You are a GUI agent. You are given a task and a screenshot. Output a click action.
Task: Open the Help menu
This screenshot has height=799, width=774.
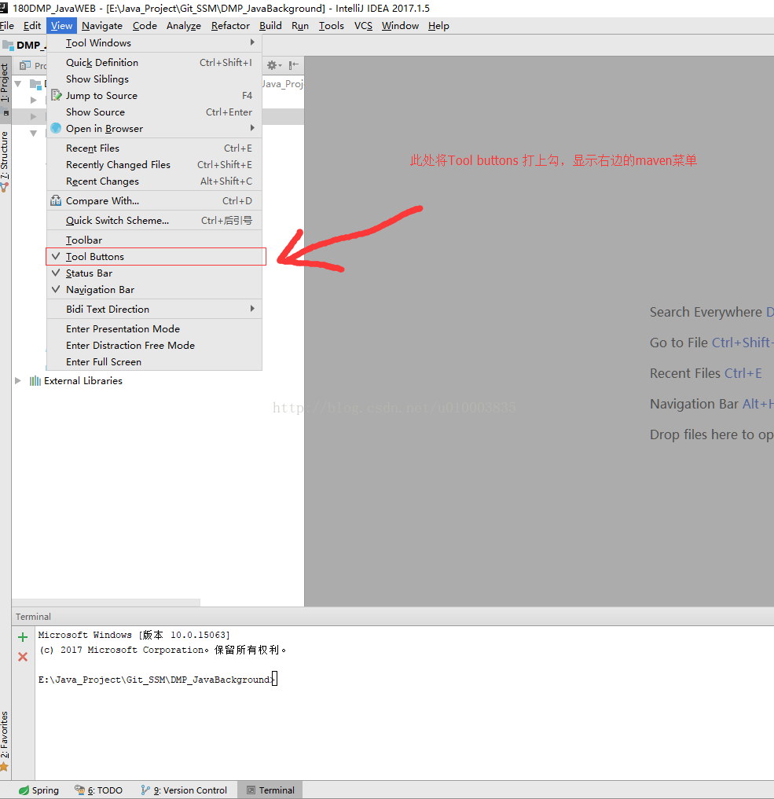point(438,25)
